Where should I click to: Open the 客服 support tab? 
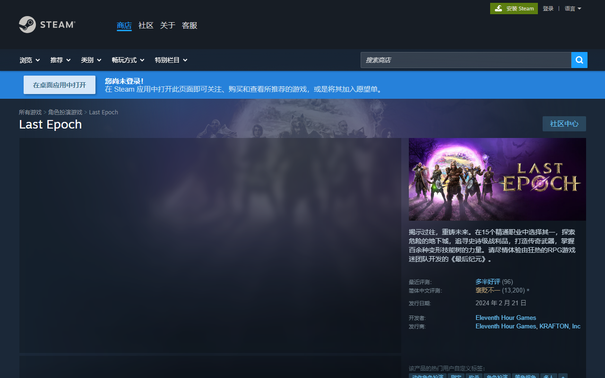[190, 26]
